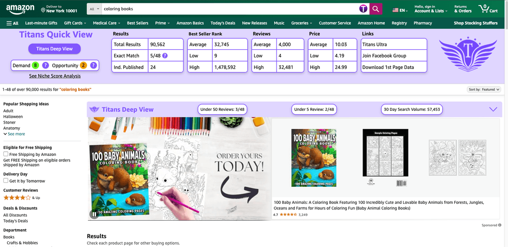Viewport: 508px width, 247px height.
Task: Click the search box with coloring books
Action: coord(226,9)
